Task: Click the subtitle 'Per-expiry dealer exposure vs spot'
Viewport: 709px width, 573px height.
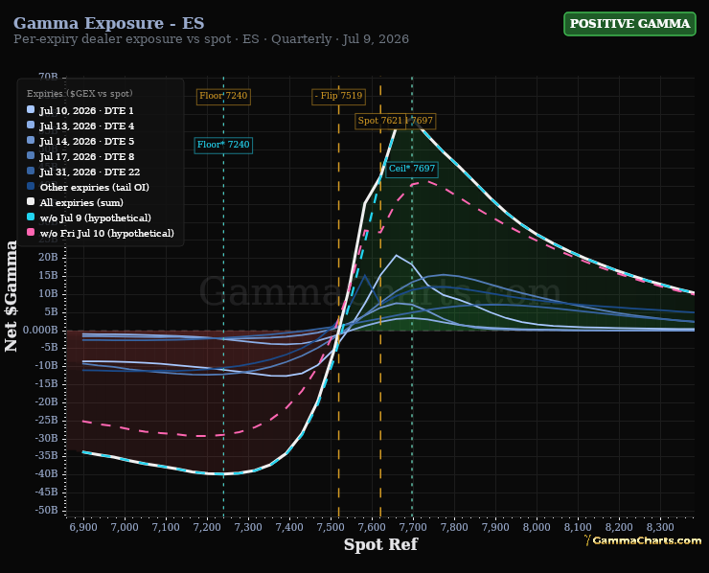Action: coord(122,39)
